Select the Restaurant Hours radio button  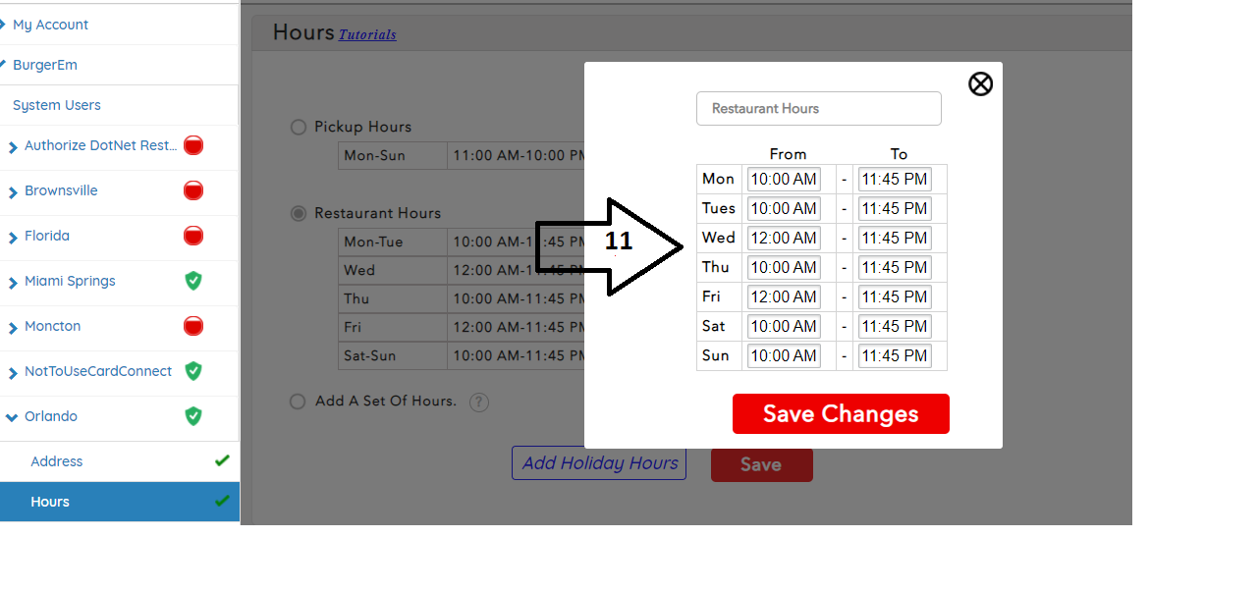click(x=298, y=213)
